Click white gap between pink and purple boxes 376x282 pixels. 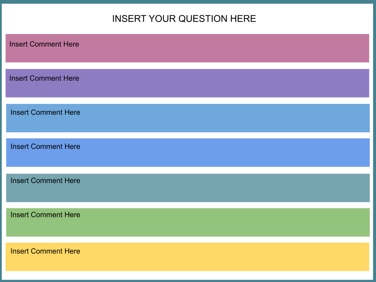(188, 66)
